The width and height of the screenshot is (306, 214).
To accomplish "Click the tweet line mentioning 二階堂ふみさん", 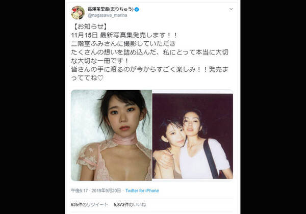I will click(x=123, y=44).
